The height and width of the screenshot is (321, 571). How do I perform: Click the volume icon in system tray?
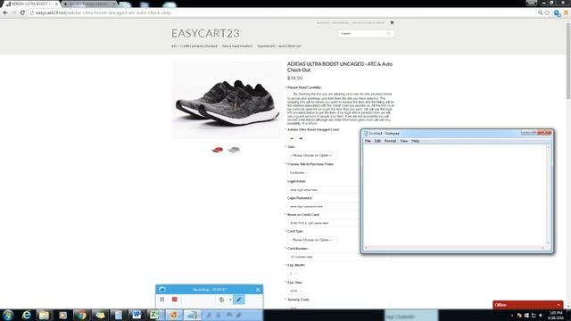(x=541, y=316)
